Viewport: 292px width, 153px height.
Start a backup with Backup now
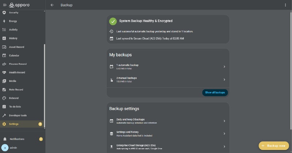(274, 146)
